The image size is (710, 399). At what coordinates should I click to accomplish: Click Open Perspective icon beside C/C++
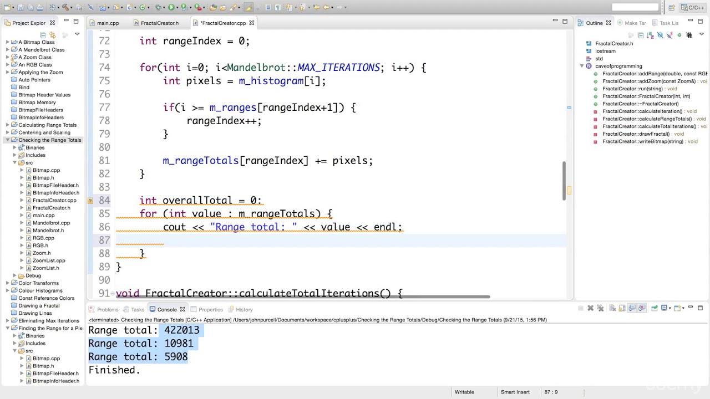pyautogui.click(x=672, y=7)
